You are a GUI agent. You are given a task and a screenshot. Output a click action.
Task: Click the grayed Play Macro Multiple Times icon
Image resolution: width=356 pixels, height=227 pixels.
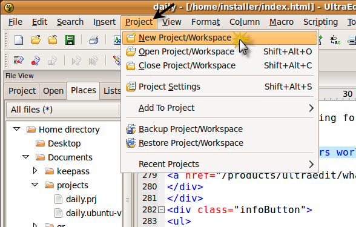click(93, 61)
